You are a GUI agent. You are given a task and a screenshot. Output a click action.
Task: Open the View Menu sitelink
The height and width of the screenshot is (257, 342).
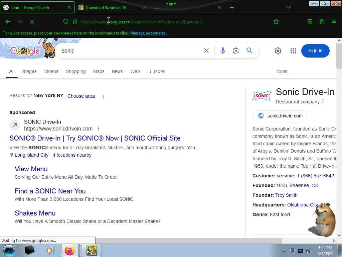(x=31, y=169)
